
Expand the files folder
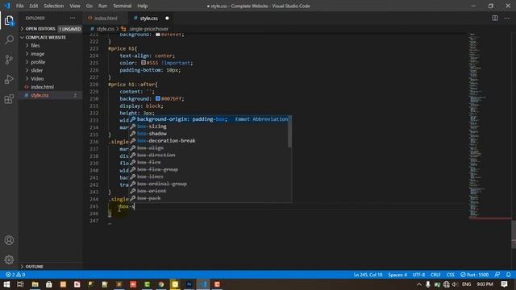coord(51,45)
